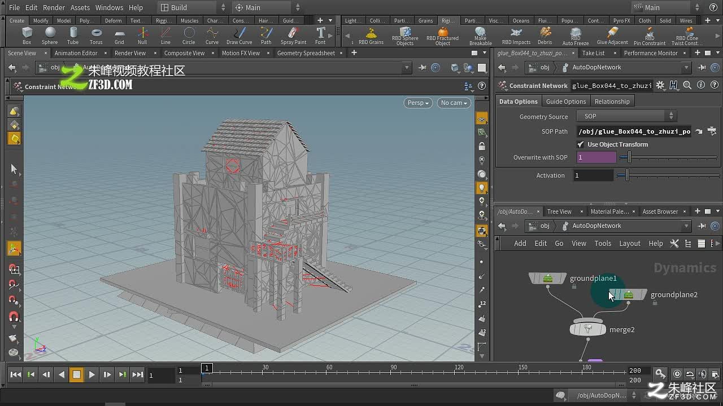Click the Debris shelf tool

[545, 36]
